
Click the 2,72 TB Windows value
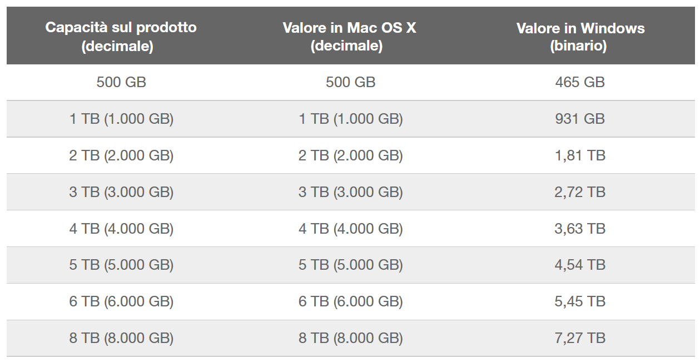coord(580,192)
